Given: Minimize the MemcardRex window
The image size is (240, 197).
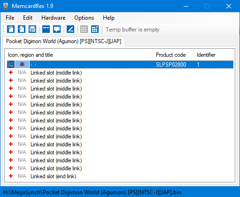Looking at the screenshot, I should (186, 6).
